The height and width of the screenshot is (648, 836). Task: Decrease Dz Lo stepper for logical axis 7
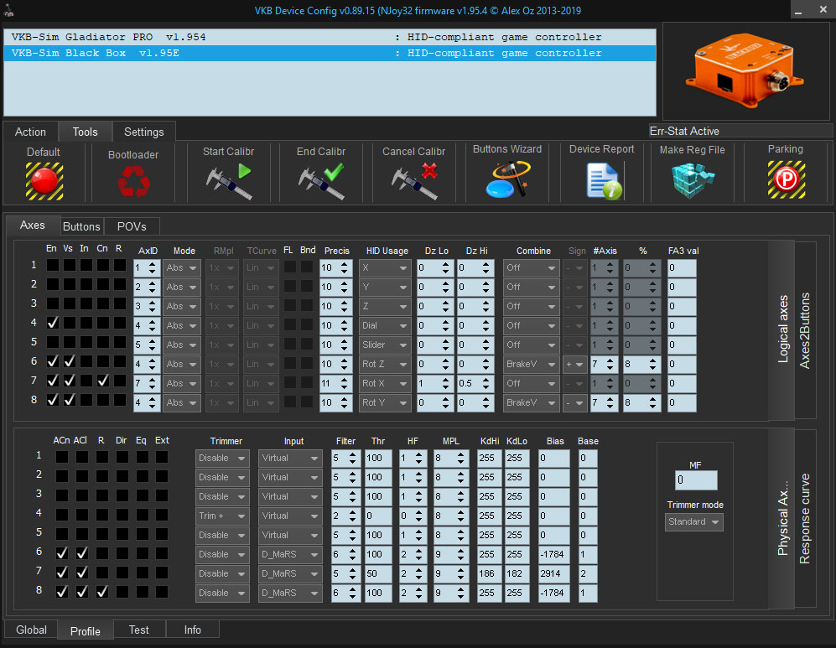[445, 387]
